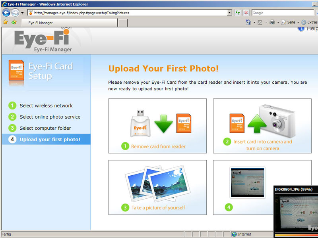
Task: Click the stack of landscape photos image
Action: pyautogui.click(x=157, y=184)
